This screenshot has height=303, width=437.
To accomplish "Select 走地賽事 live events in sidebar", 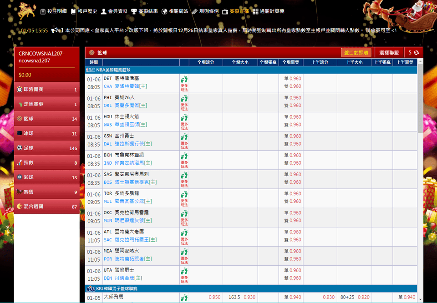I will pyautogui.click(x=46, y=104).
